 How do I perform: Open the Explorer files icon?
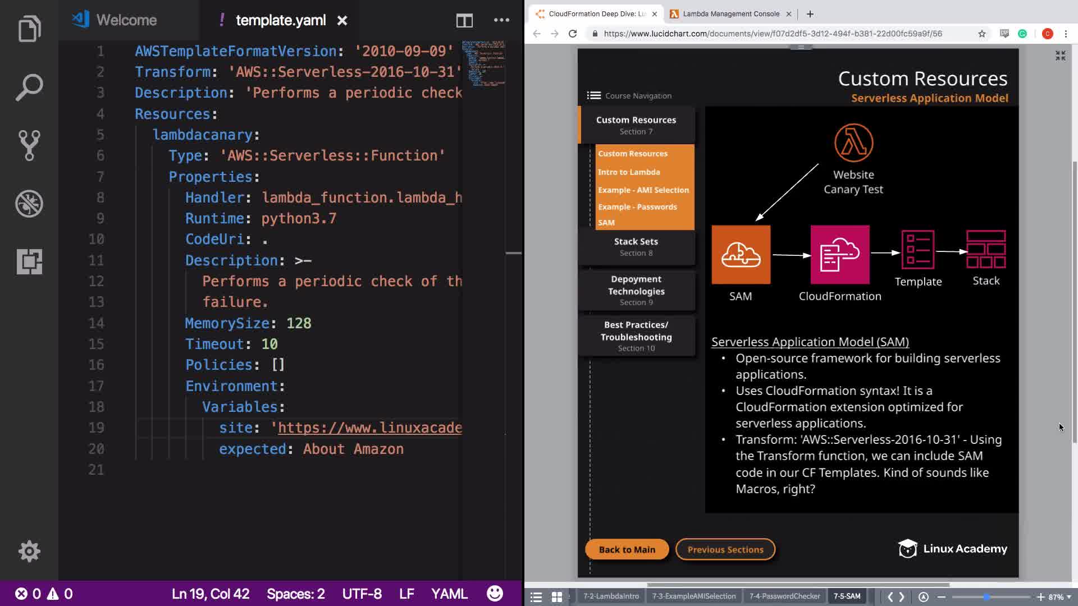(29, 29)
